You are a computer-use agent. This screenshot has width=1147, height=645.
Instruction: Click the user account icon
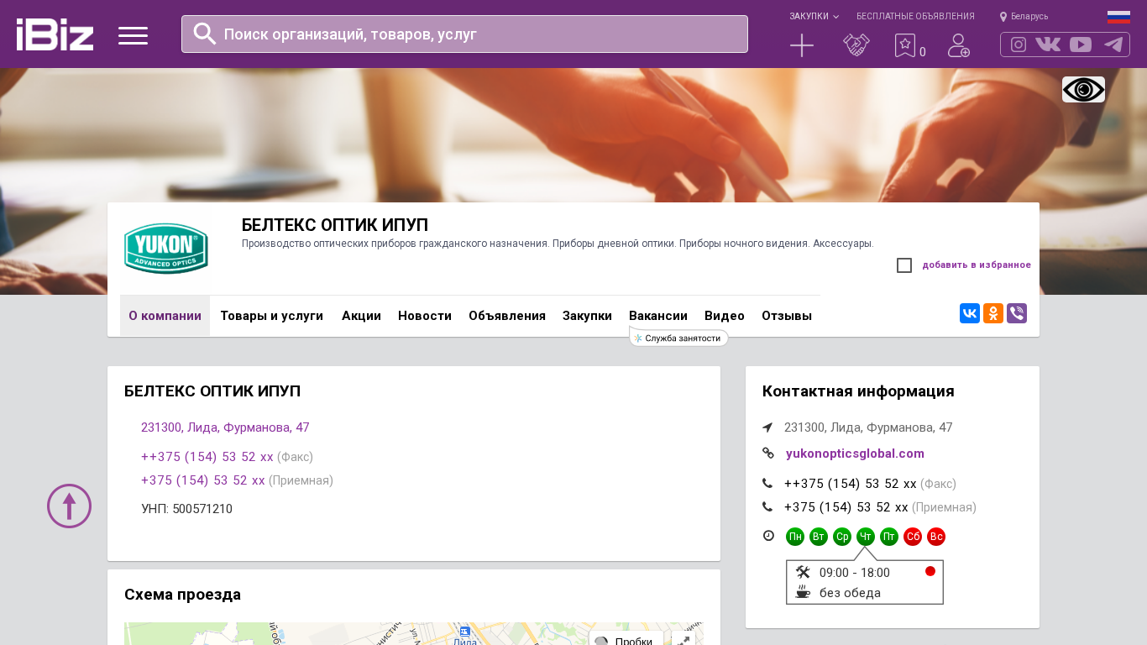[958, 45]
